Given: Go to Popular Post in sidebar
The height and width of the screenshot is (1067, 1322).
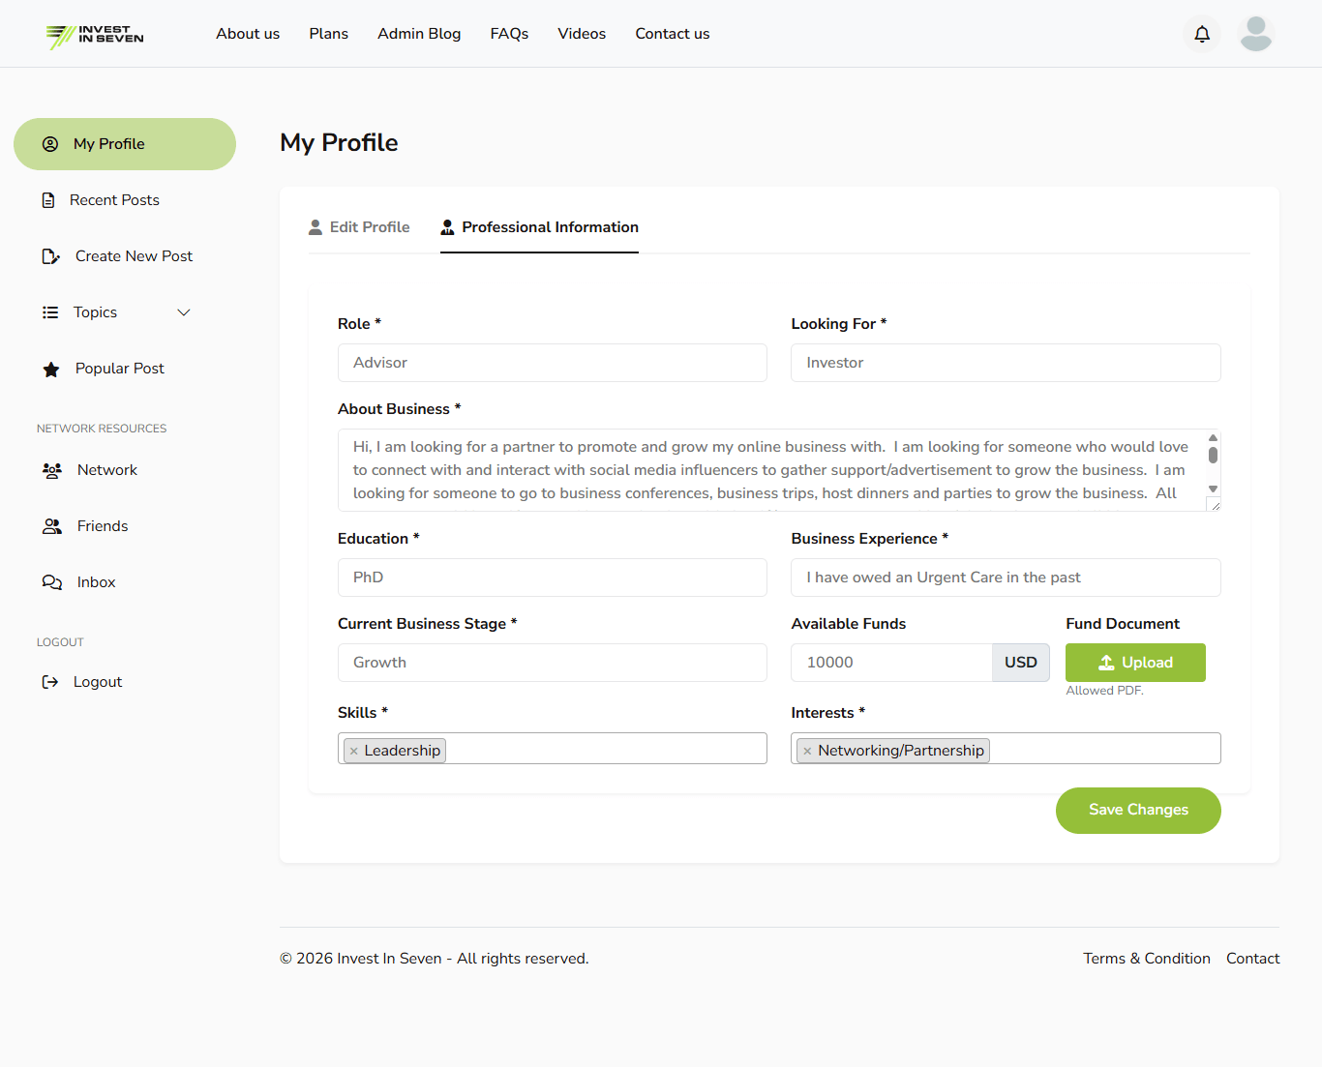Looking at the screenshot, I should click(119, 369).
